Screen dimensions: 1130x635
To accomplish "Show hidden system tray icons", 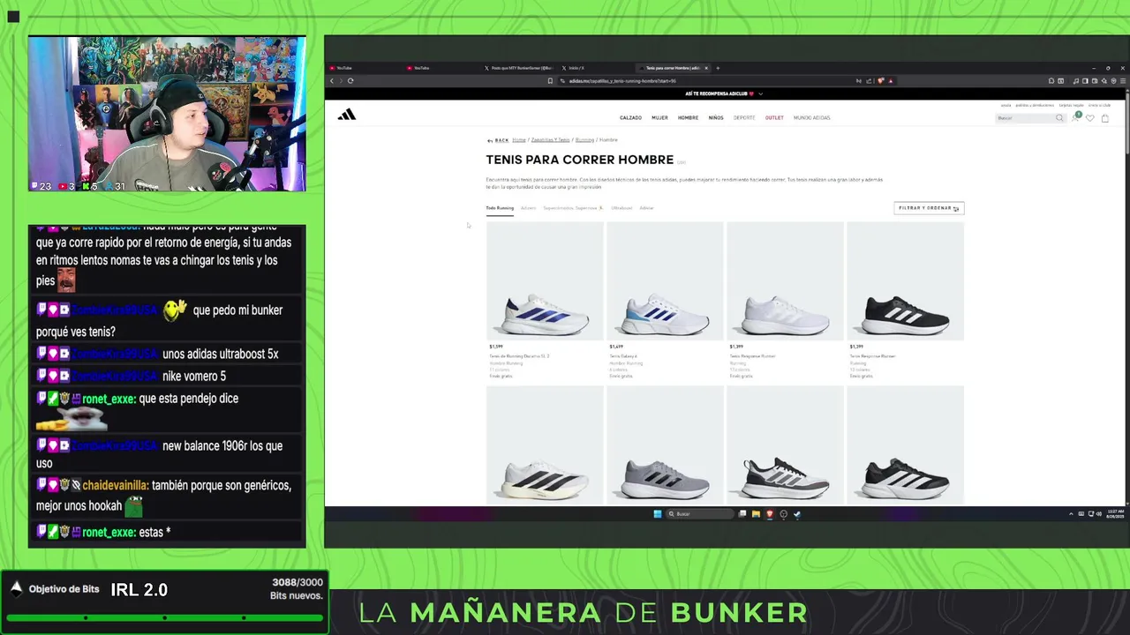I will click(1071, 514).
